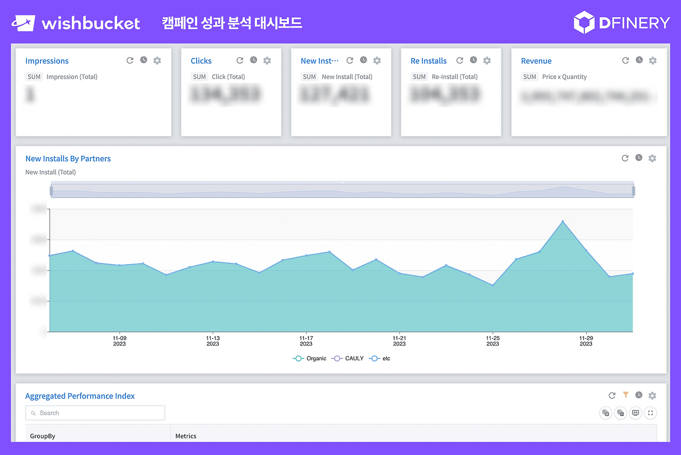Image resolution: width=681 pixels, height=455 pixels.
Task: Open the settings gear on the New Installs card
Action: [377, 61]
